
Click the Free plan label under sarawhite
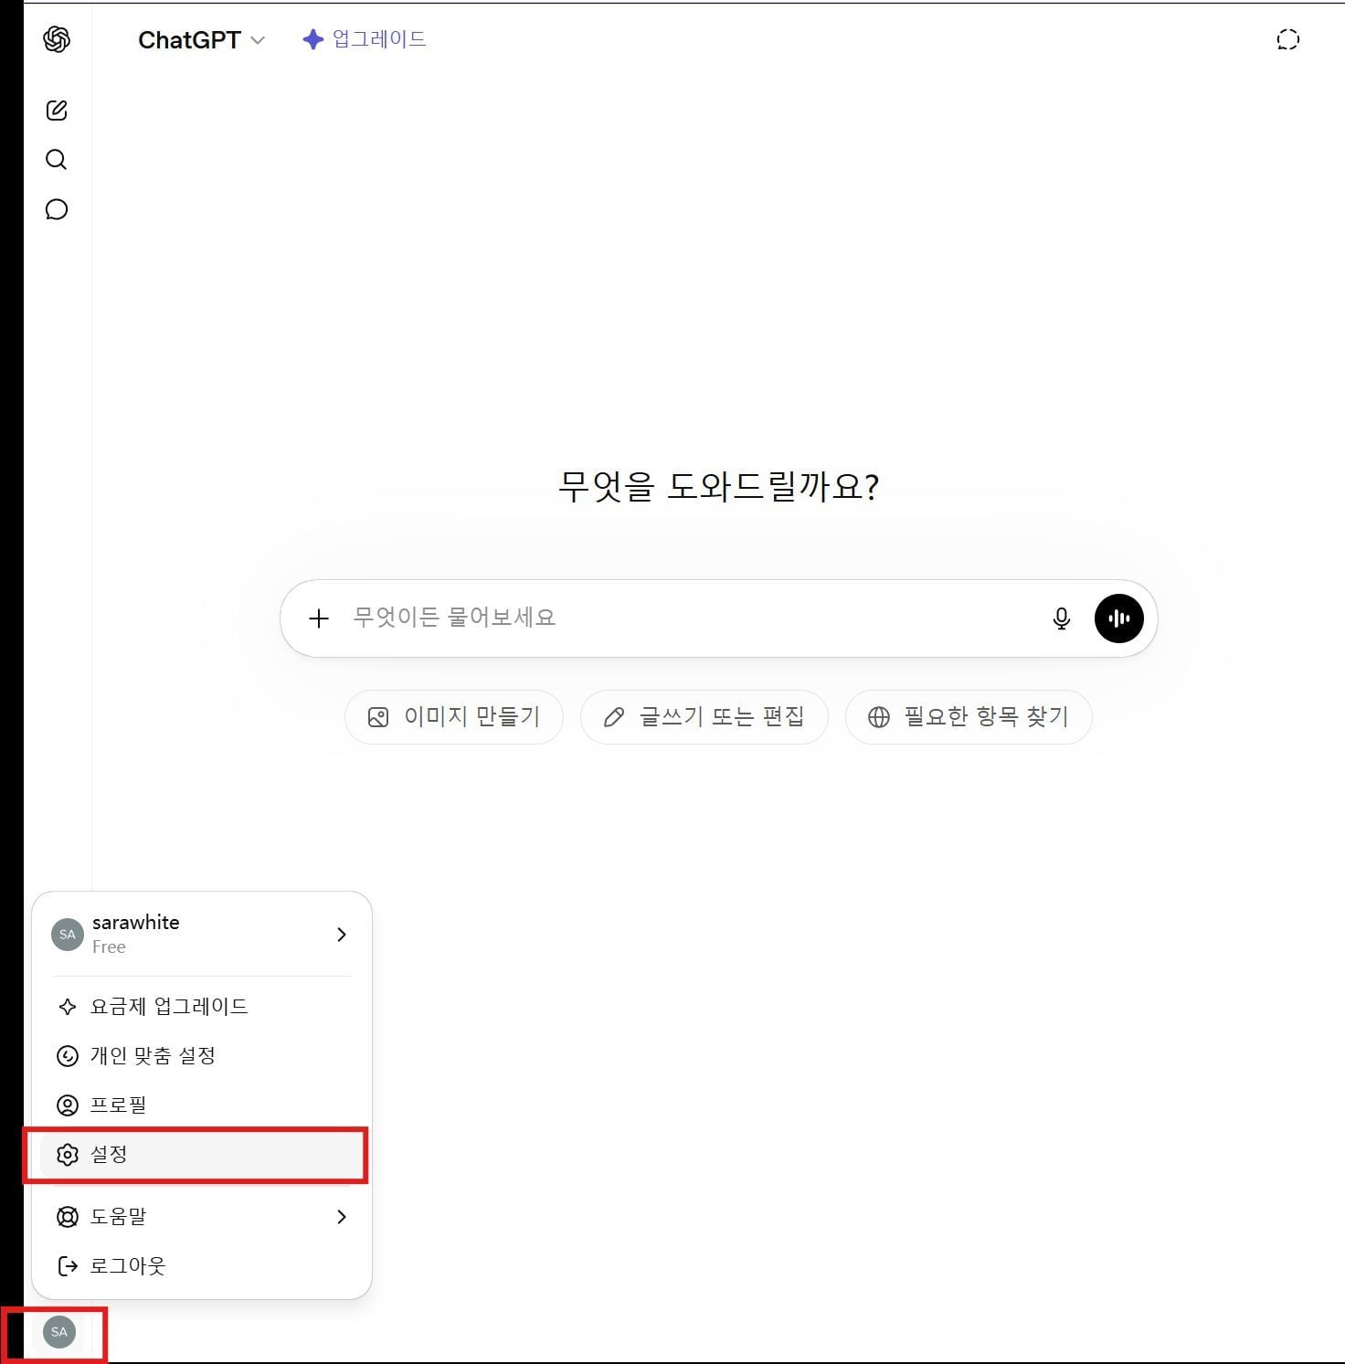click(x=109, y=947)
